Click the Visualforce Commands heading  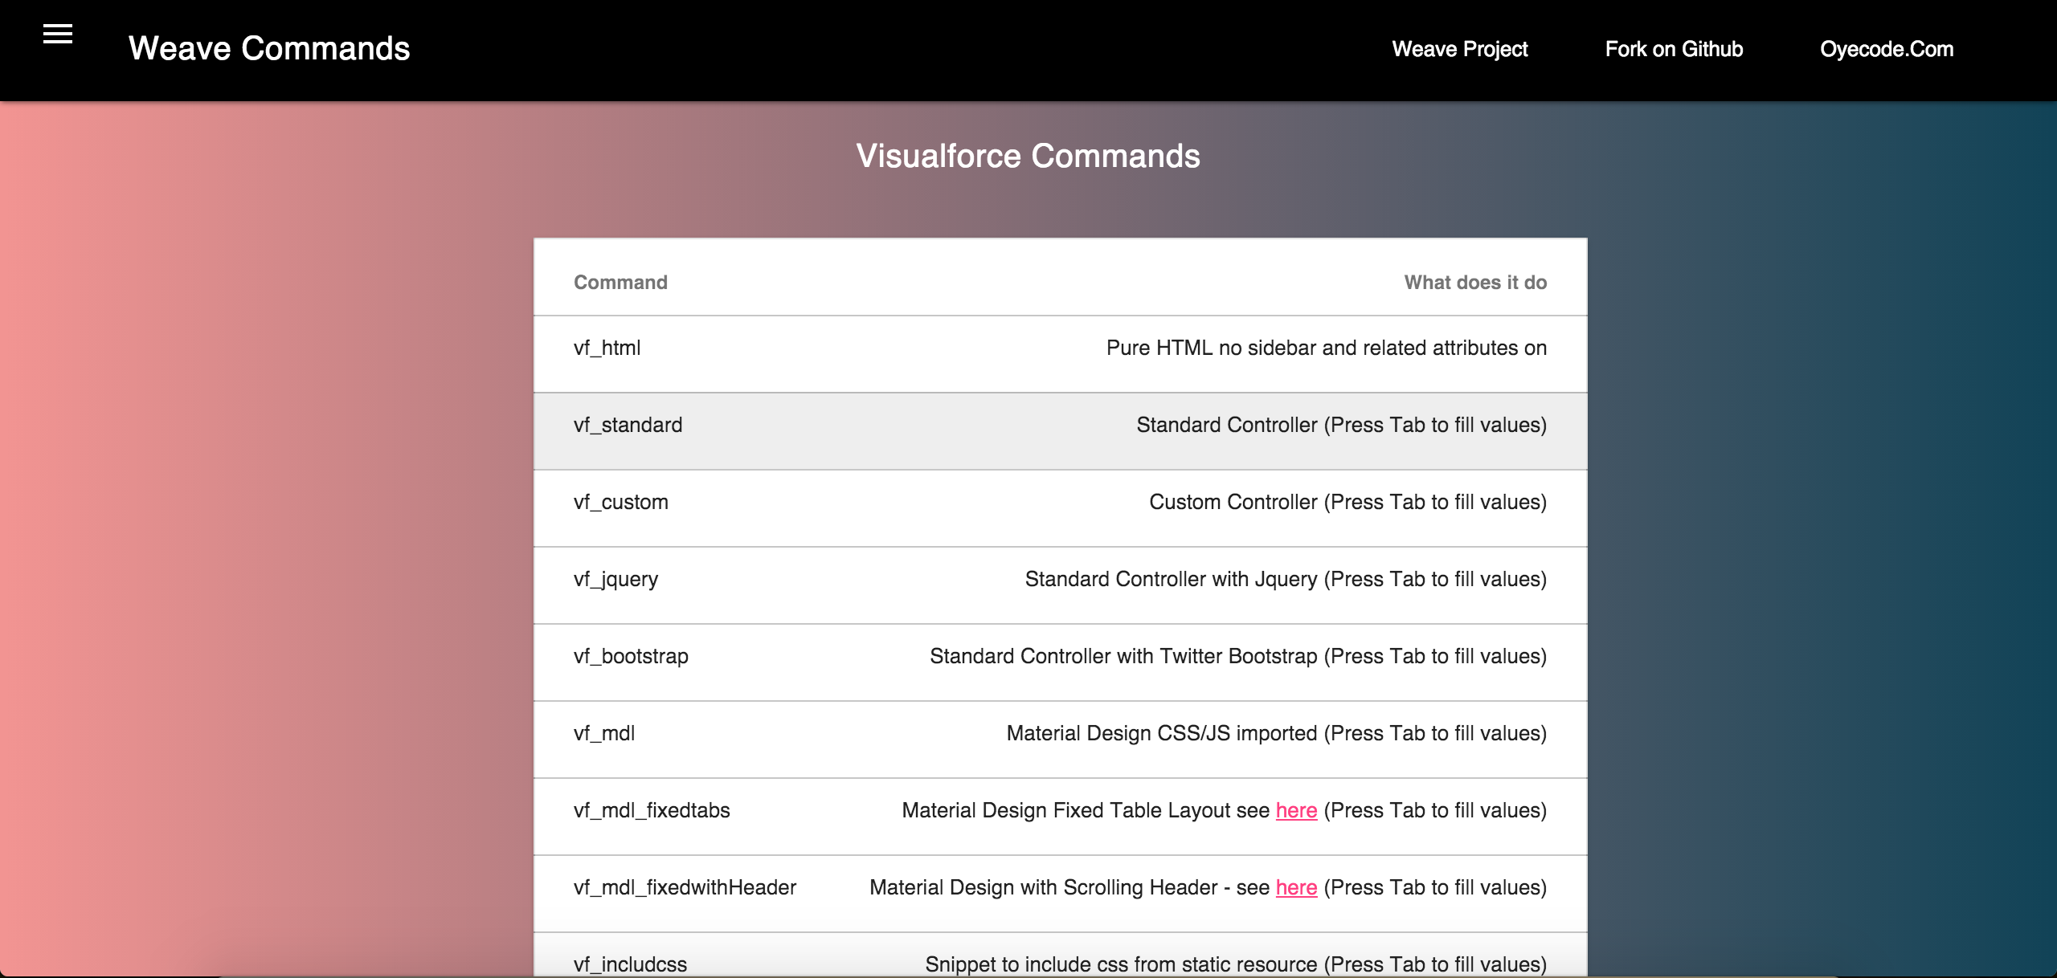pyautogui.click(x=1028, y=156)
